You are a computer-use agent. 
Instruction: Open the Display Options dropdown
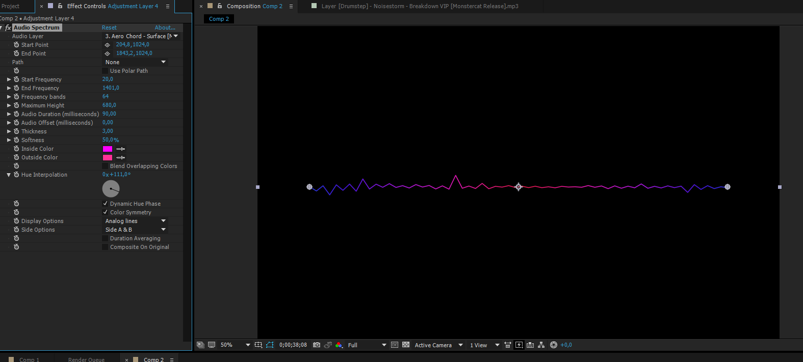[x=135, y=221]
